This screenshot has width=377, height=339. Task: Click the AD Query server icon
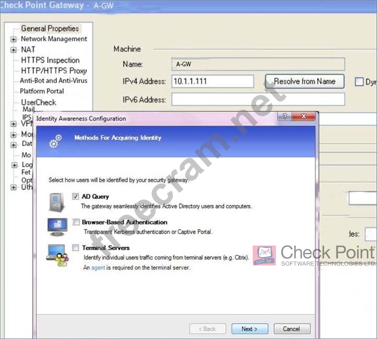pyautogui.click(x=57, y=202)
